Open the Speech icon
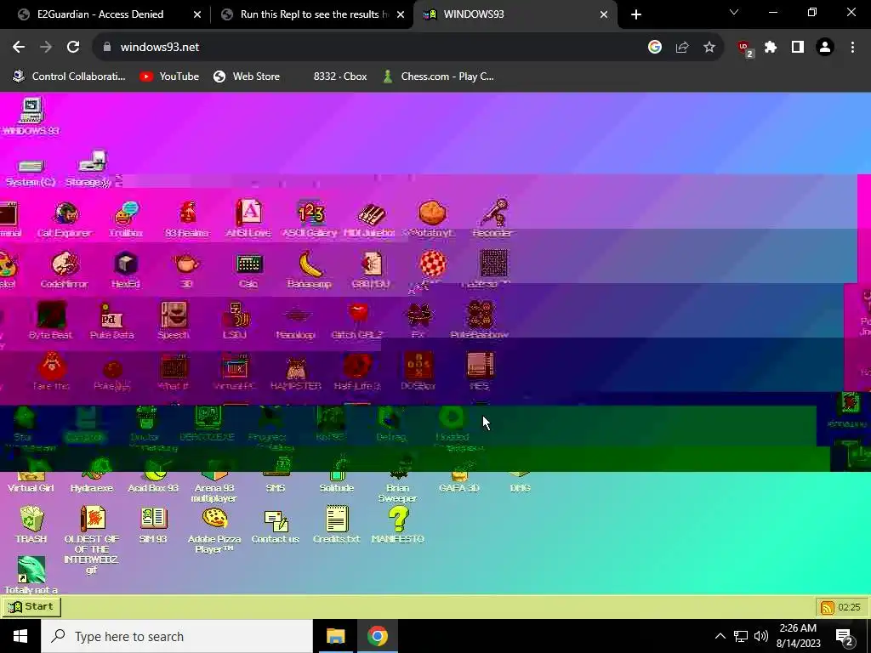Screen dimensions: 871x653 174,321
